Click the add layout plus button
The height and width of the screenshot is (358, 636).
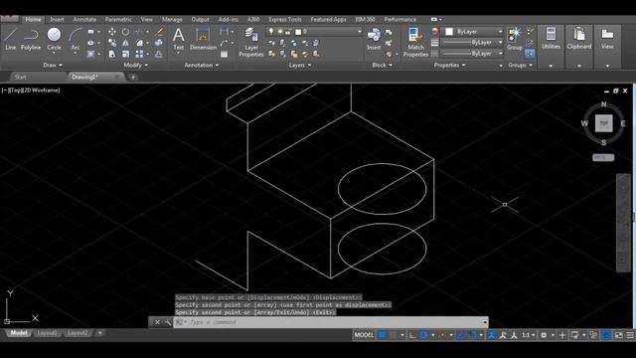click(x=99, y=333)
